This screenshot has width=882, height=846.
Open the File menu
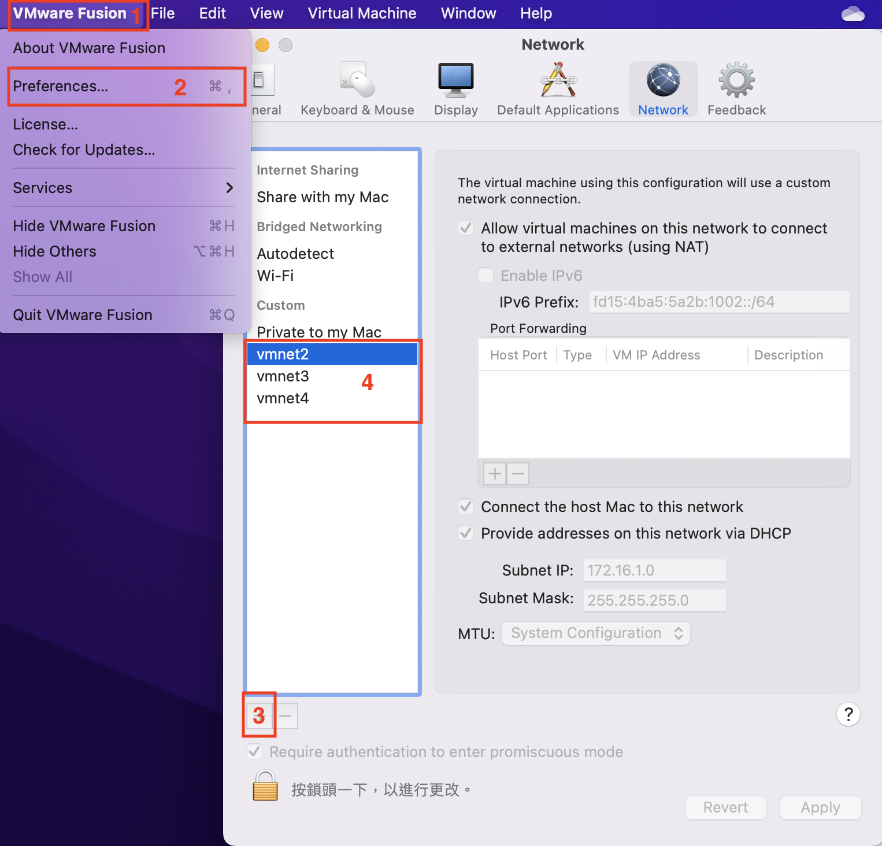coord(163,13)
